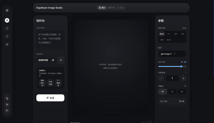Viewport: 214px width, 123px height.
Task: Click the empty image preview canvas
Action: click(111, 66)
